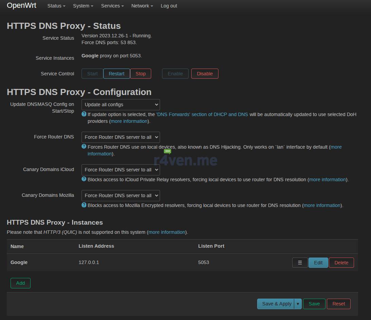Open the Network menu
The width and height of the screenshot is (371, 320).
pos(142,6)
